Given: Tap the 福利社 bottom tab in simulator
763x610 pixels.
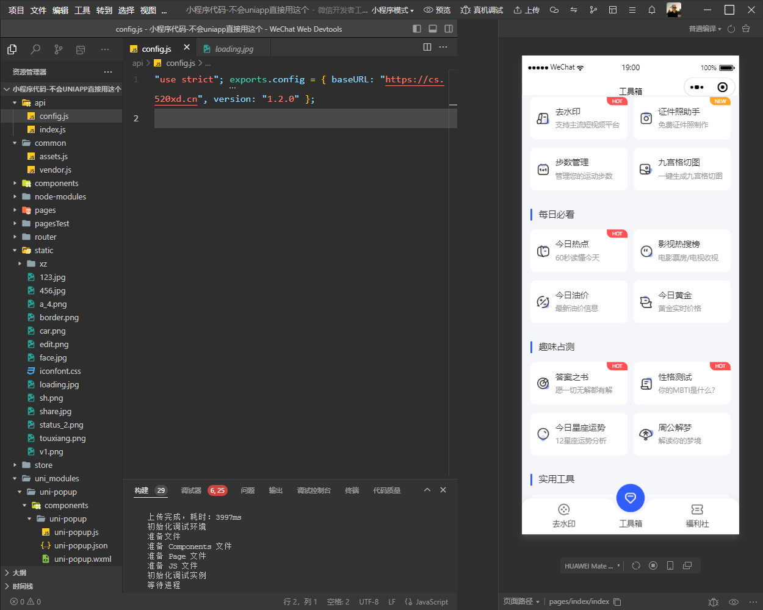Looking at the screenshot, I should pos(697,515).
